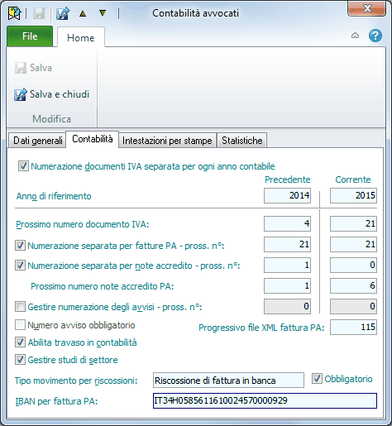Click the Salva button in the ribbon
Image resolution: width=392 pixels, height=426 pixels.
[x=33, y=68]
